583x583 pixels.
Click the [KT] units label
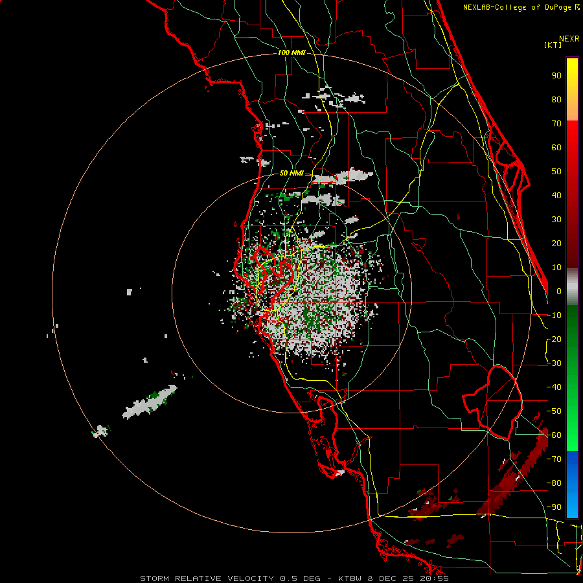553,45
